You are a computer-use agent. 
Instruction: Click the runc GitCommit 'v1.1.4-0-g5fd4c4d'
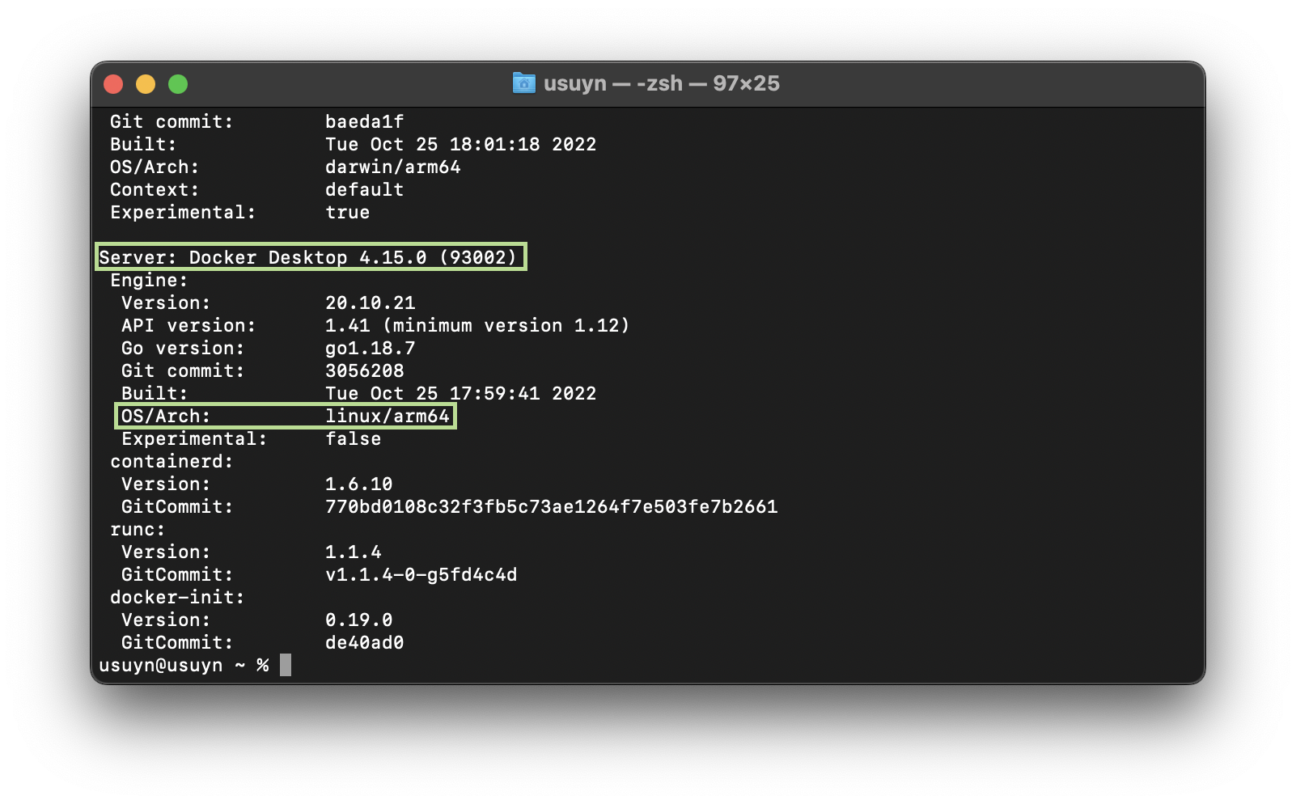(x=421, y=574)
